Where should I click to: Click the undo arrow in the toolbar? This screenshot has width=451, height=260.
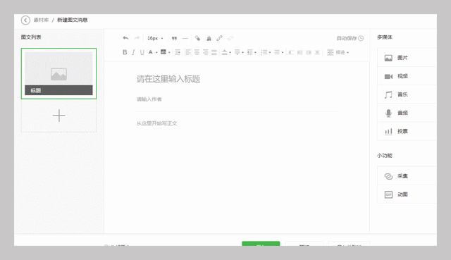(125, 38)
